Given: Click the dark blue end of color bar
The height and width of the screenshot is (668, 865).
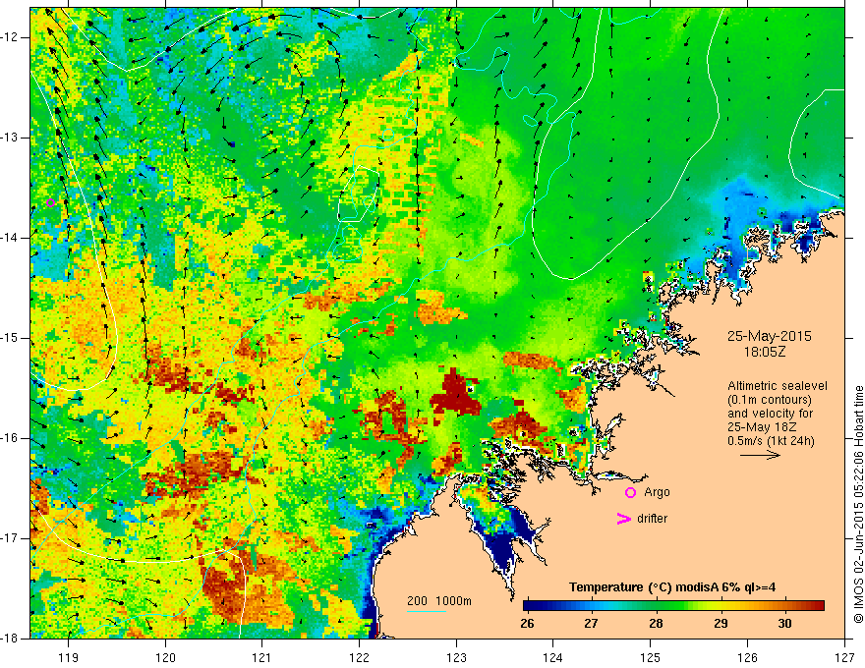Looking at the screenshot, I should [x=531, y=605].
